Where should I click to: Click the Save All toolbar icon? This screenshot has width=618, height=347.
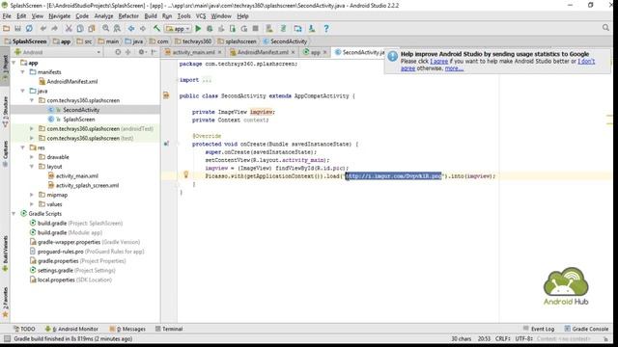click(x=17, y=28)
